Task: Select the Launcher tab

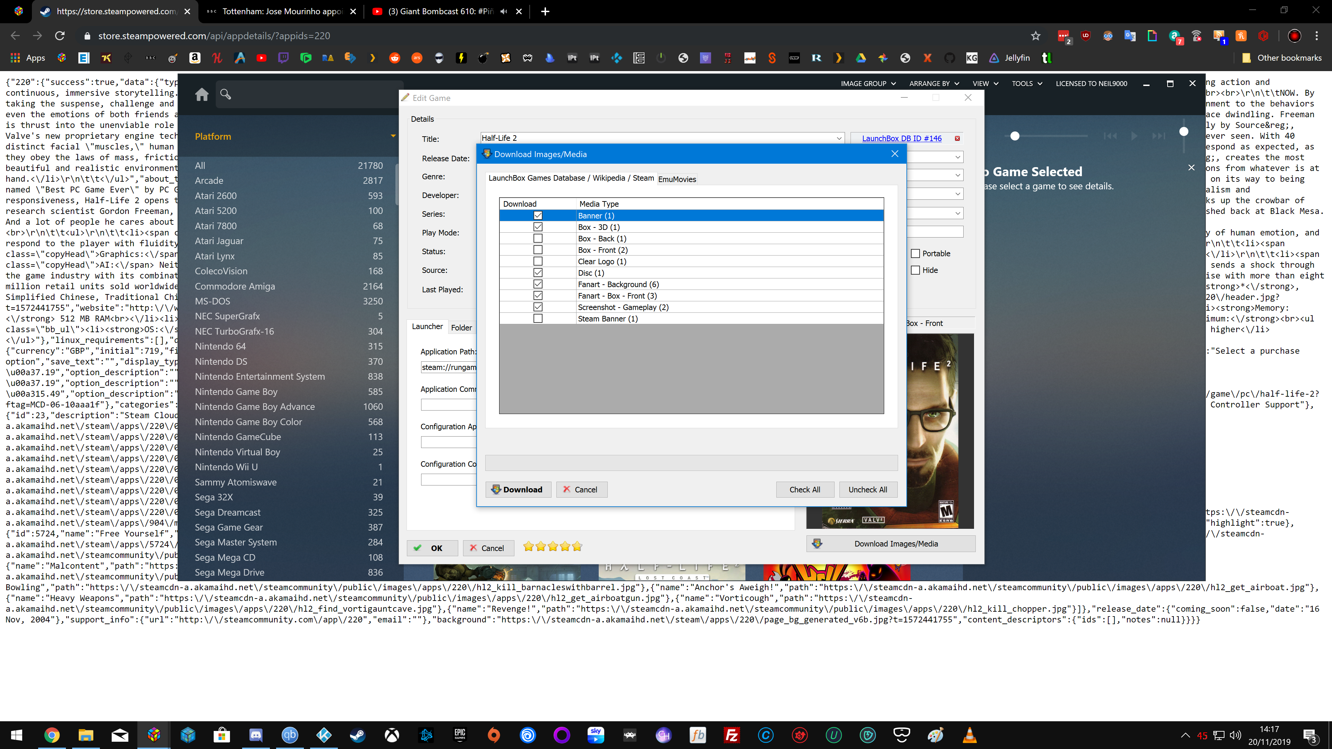Action: point(427,327)
